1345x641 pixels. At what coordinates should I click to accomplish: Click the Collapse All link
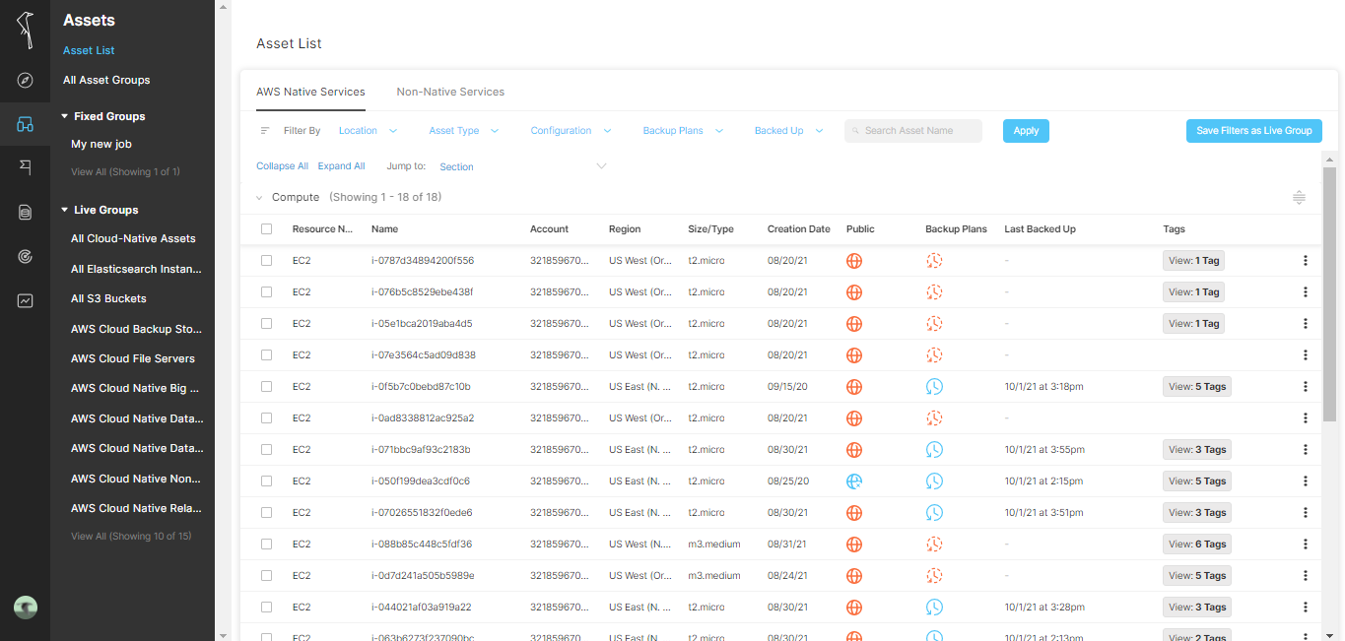282,166
